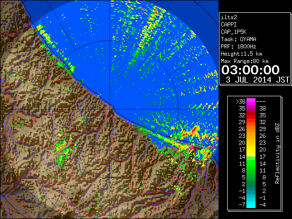This screenshot has height=219, width=292.
Task: Pick the yellow 17–20 dBZ legend swatch
Action: pos(251,150)
